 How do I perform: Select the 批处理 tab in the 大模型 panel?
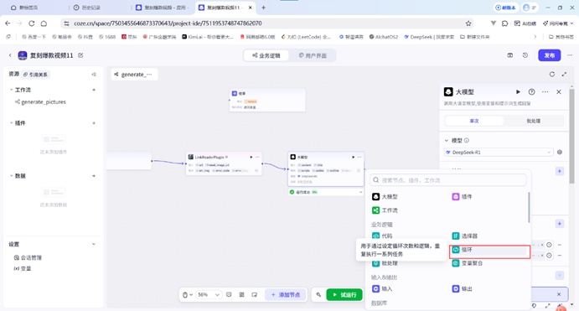tap(534, 122)
